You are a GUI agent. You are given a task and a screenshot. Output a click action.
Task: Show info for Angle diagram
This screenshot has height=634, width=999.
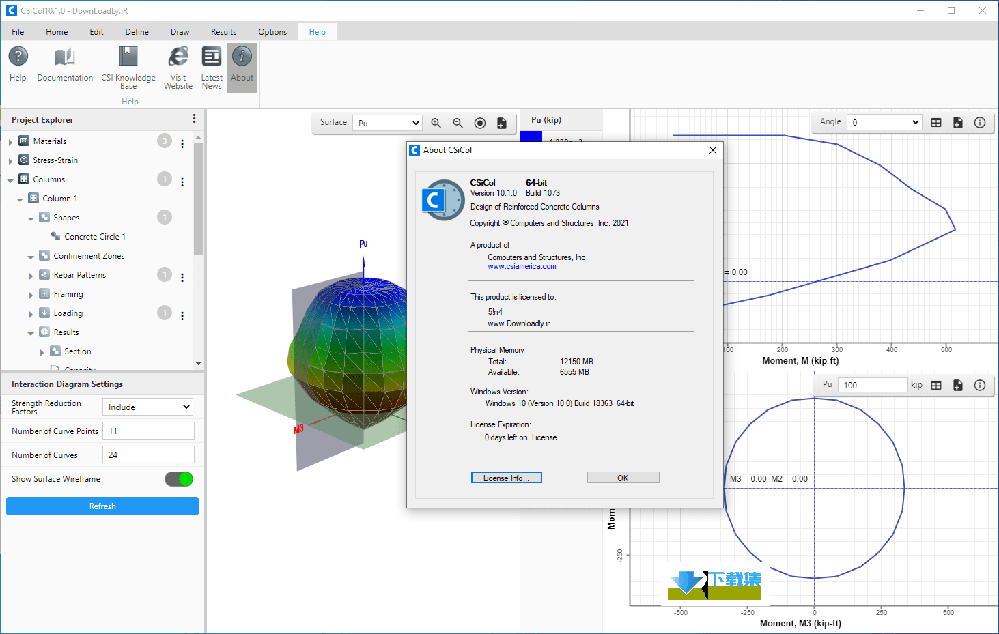tap(980, 122)
